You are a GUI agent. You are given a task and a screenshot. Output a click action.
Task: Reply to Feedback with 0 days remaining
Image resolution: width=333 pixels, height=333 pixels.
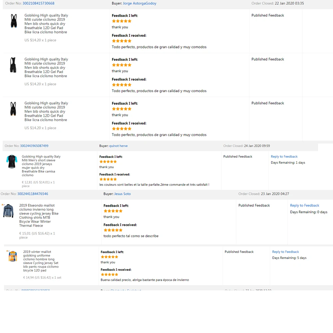click(304, 205)
